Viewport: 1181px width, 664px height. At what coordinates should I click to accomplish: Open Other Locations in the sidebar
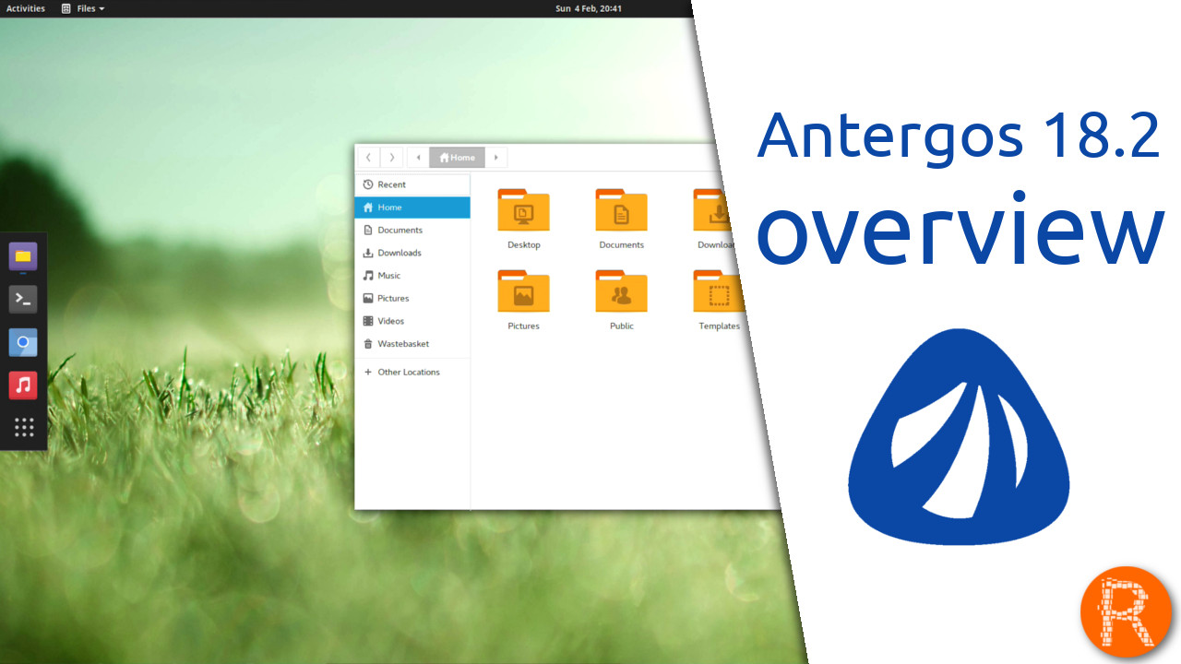412,372
